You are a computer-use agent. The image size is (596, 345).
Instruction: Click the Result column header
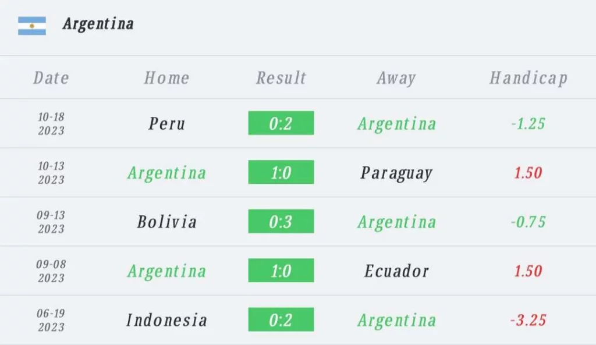[x=281, y=78]
